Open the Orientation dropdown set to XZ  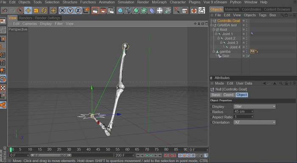click(x=255, y=122)
